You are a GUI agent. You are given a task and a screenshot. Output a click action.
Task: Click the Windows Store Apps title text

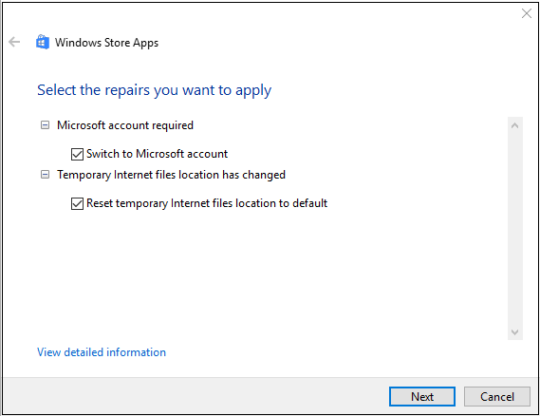[106, 43]
